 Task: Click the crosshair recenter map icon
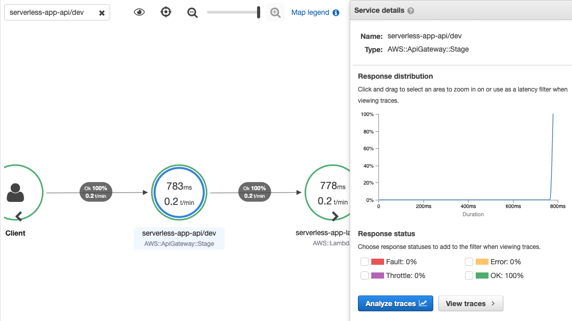(165, 12)
